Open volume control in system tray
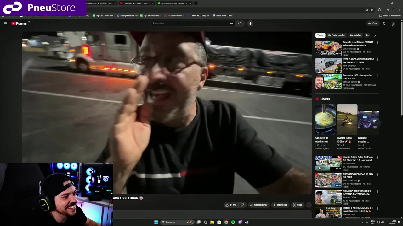 point(383,222)
